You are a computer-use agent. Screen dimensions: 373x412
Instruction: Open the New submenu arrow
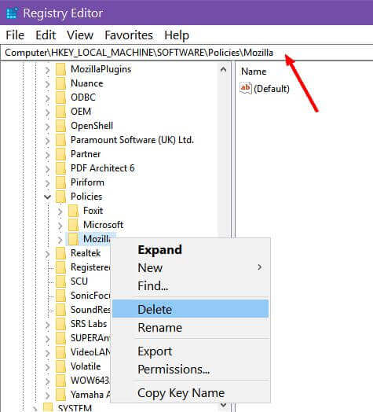260,267
